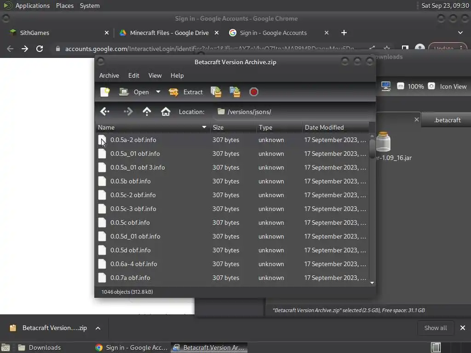Select file 0.0.6a-4 obf.info

(232, 264)
